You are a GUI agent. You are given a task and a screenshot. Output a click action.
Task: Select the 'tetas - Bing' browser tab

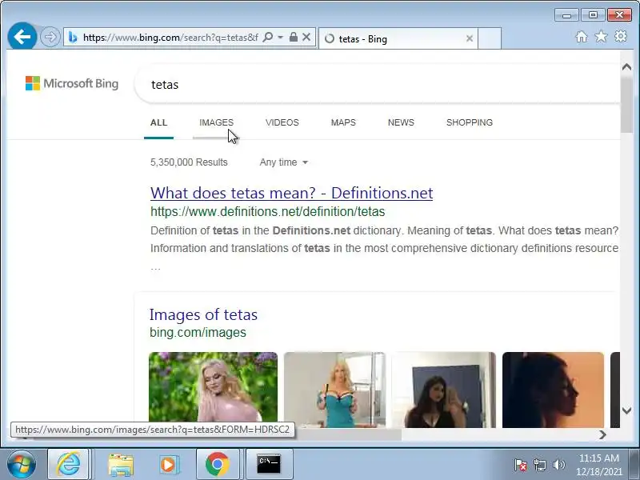398,38
